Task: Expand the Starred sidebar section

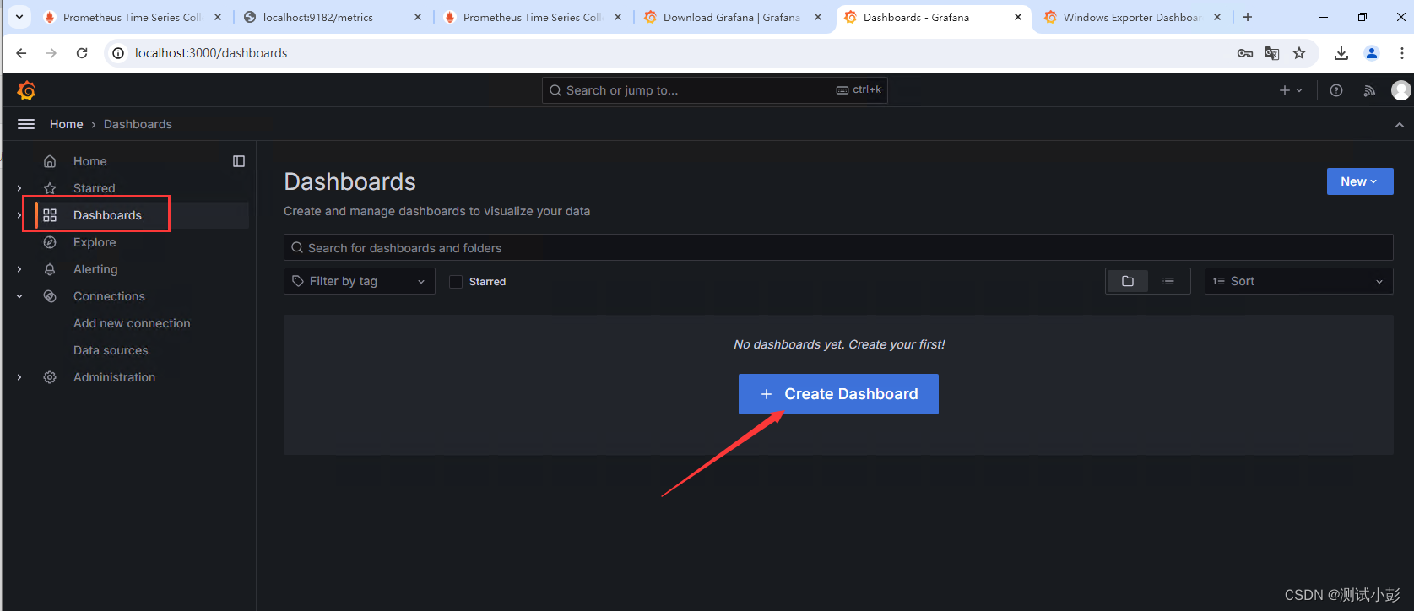Action: point(19,188)
